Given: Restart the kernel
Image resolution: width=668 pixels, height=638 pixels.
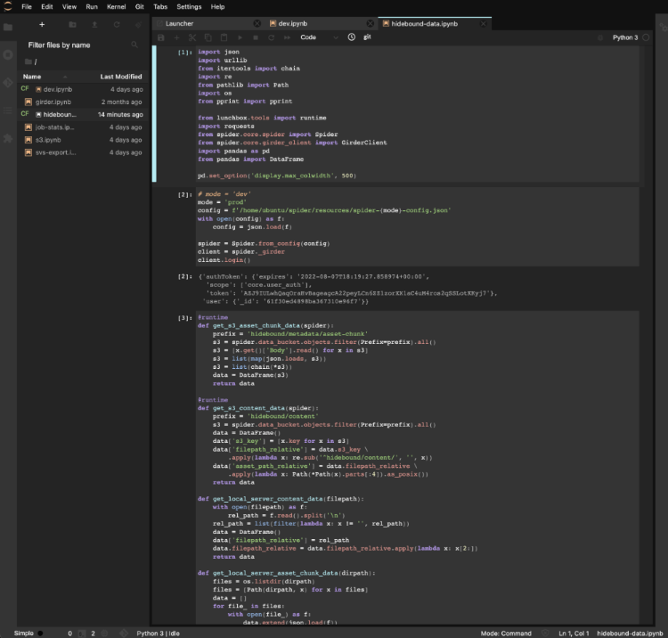Looking at the screenshot, I should (x=272, y=37).
